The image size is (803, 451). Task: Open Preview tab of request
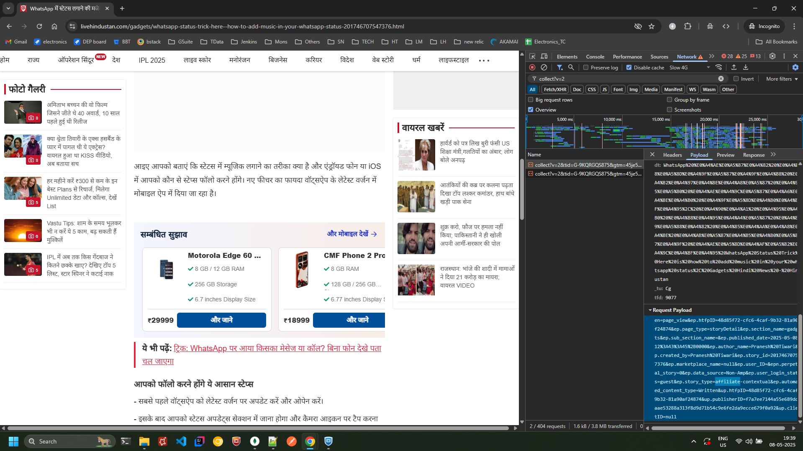click(725, 155)
